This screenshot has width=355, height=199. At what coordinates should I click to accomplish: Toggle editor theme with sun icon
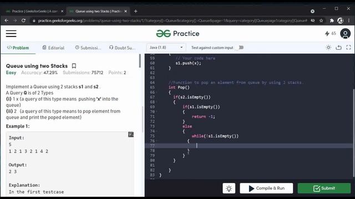pyautogui.click(x=328, y=48)
